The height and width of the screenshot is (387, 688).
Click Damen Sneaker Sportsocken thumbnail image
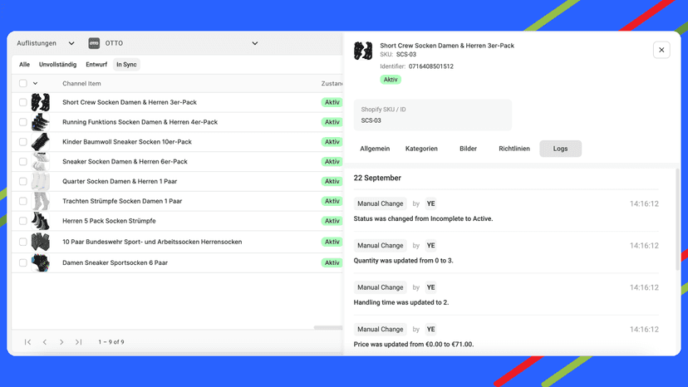coord(41,262)
